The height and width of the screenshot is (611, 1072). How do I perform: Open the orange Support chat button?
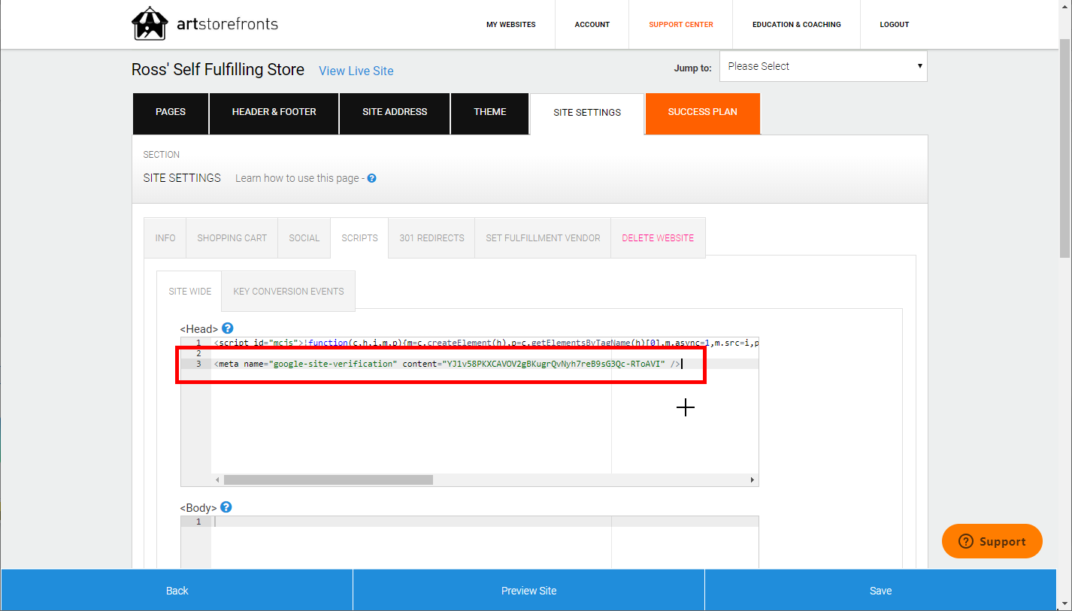pos(992,541)
